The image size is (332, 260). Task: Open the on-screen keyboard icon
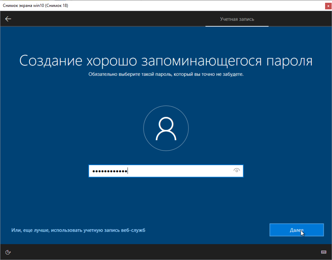pos(324,252)
